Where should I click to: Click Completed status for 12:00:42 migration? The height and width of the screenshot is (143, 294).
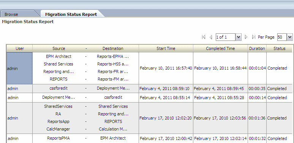pos(277,138)
